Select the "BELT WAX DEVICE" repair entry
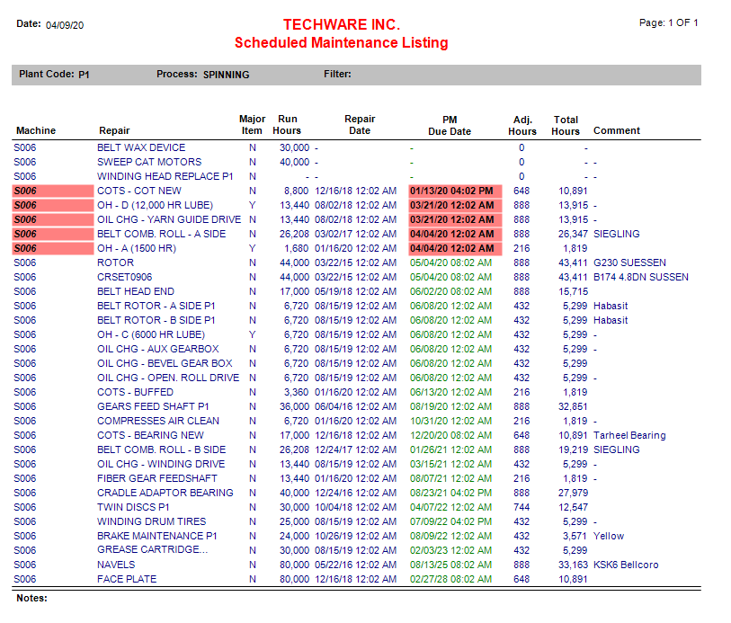This screenshot has height=623, width=731. (139, 147)
